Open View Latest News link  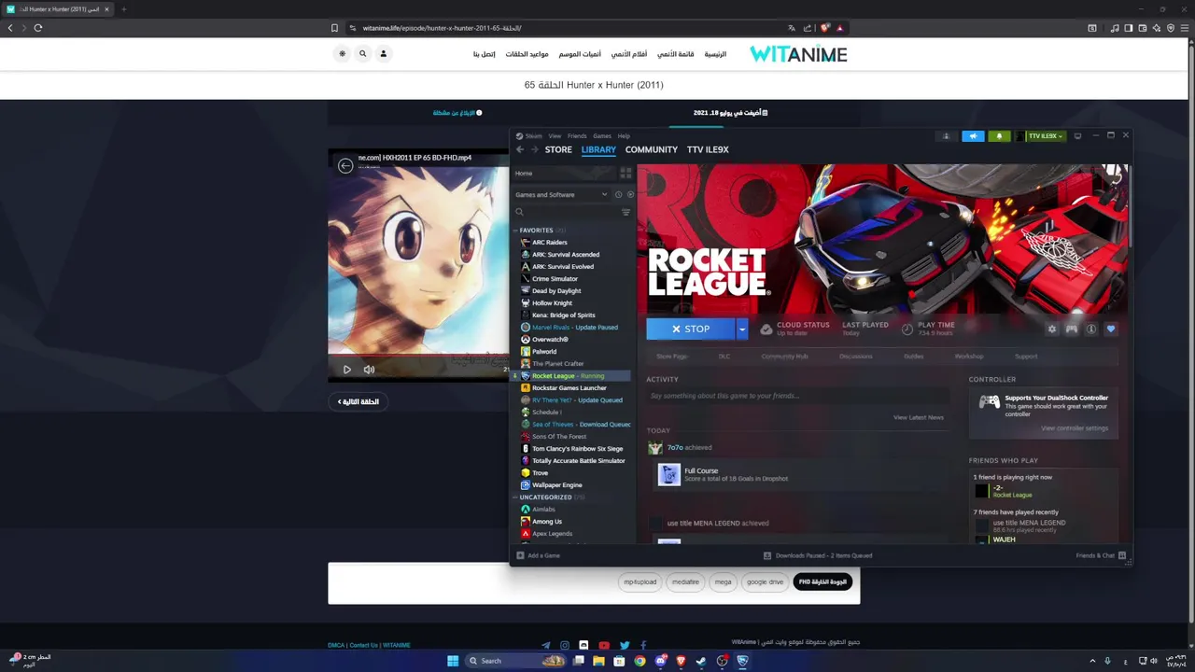click(918, 417)
